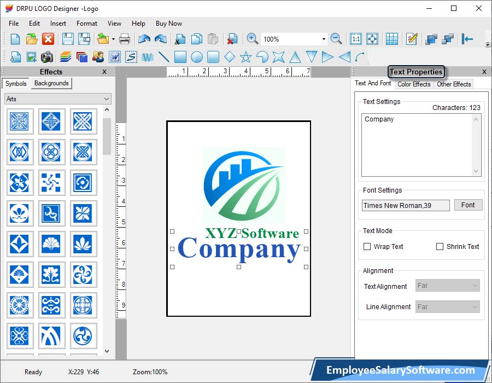
Task: Select the upward triangle shape
Action: tap(295, 57)
